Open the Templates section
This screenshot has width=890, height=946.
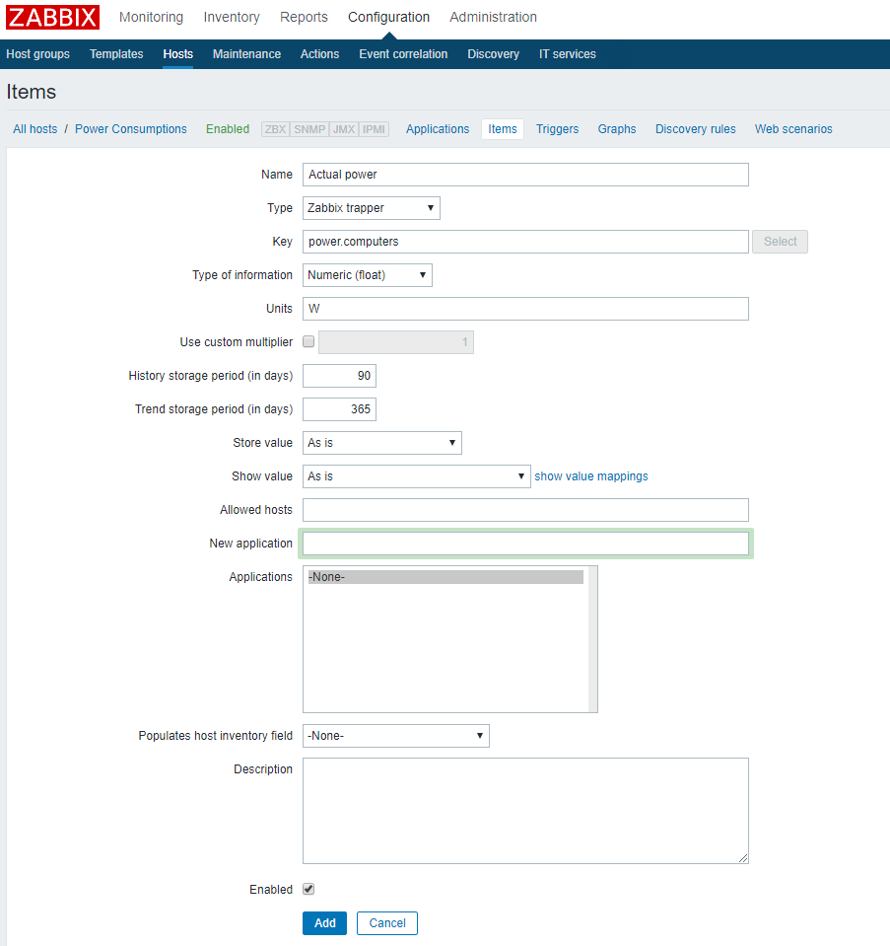click(115, 54)
